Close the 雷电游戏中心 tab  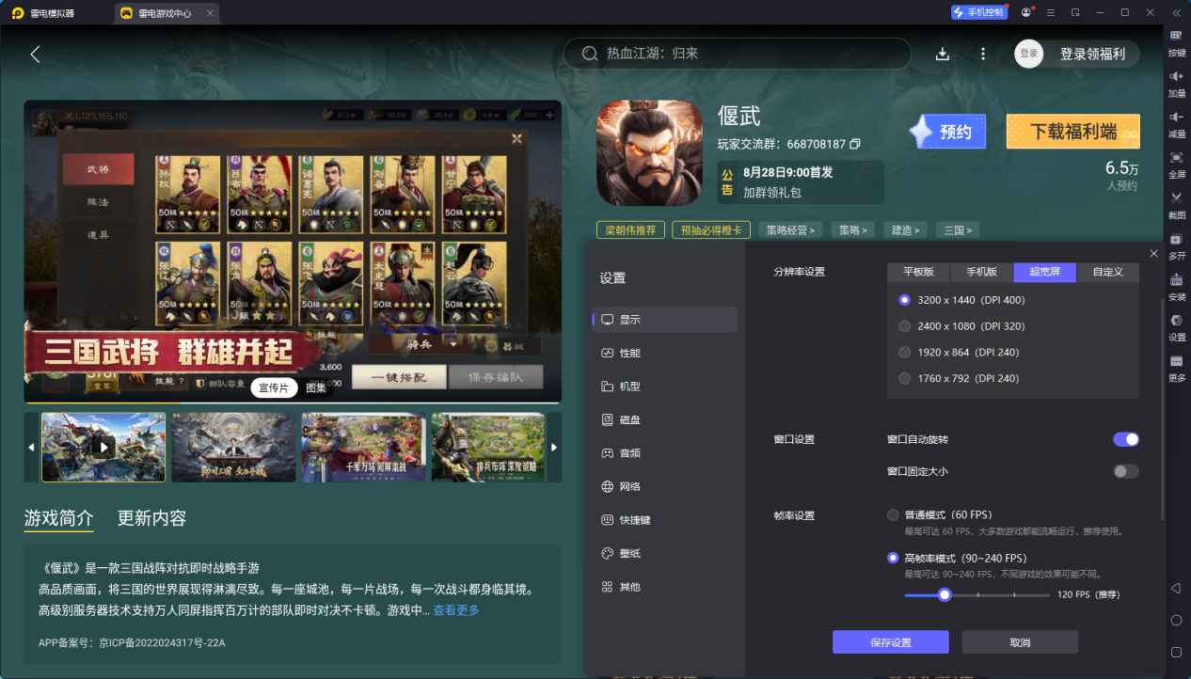[x=210, y=13]
